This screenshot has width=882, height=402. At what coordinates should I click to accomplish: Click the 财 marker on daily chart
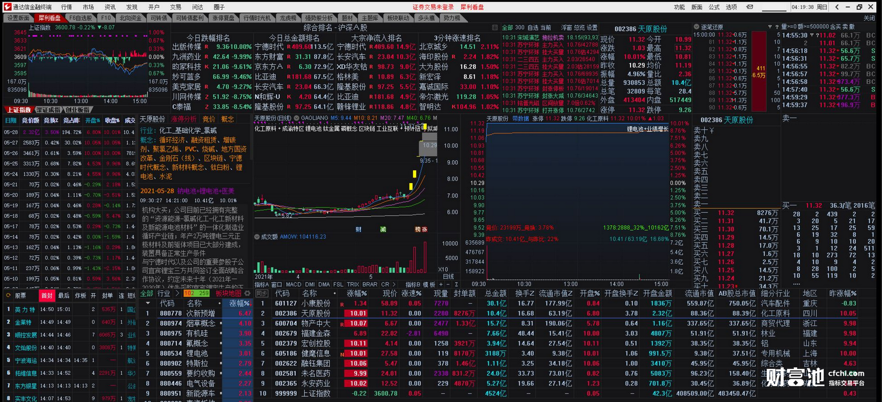[x=359, y=229]
